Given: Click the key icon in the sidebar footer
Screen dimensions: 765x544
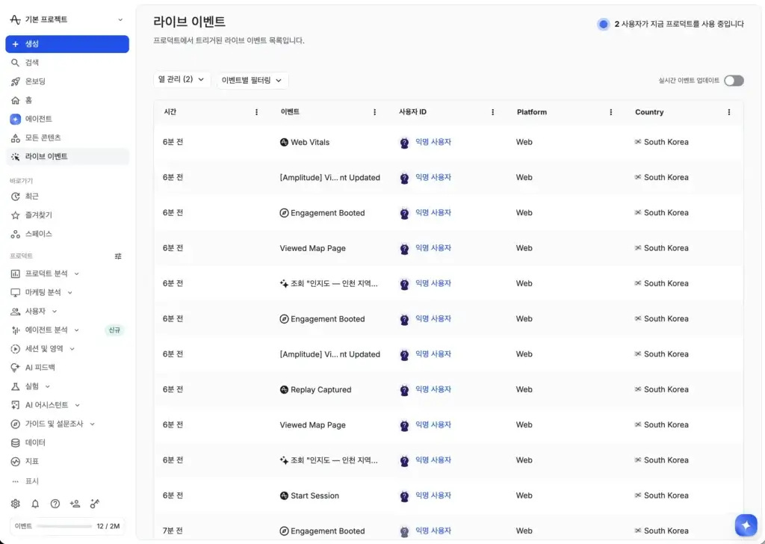Looking at the screenshot, I should tap(95, 504).
